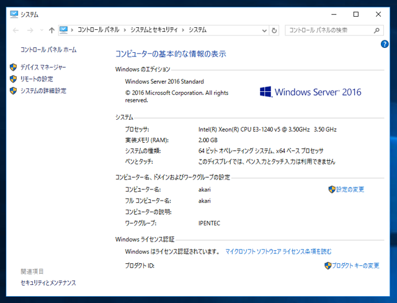Image resolution: width=397 pixels, height=303 pixels.
Task: Click shield icon beside リモートの設定
Action: point(14,79)
